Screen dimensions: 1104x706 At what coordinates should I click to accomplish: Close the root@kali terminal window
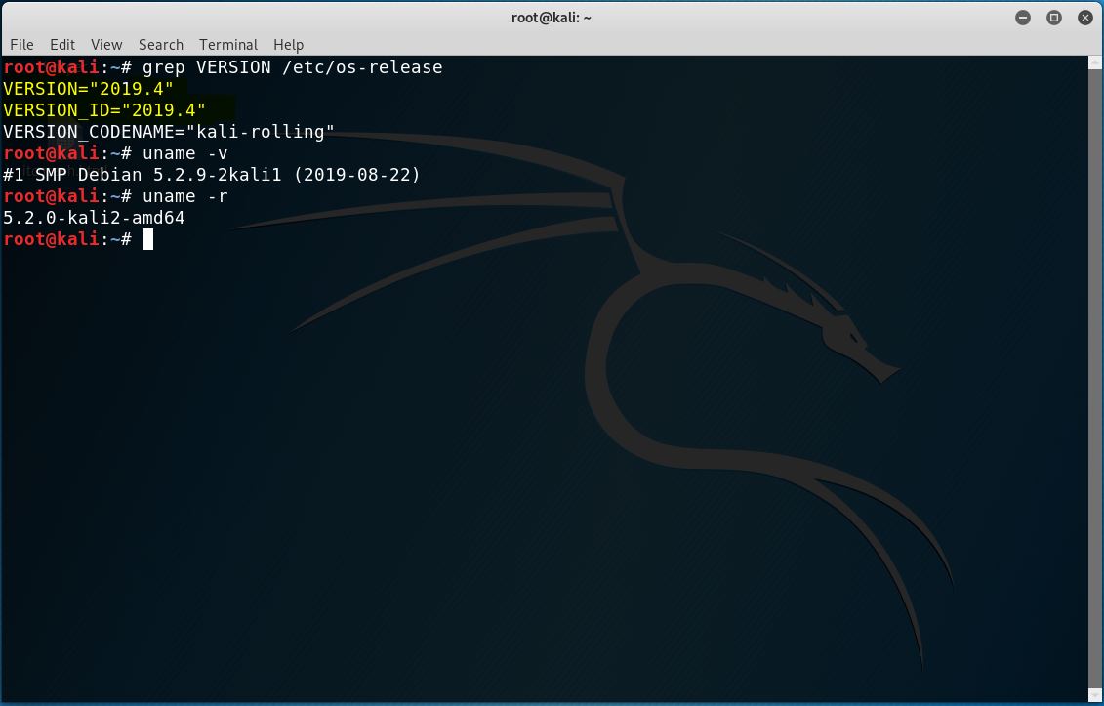[1084, 18]
